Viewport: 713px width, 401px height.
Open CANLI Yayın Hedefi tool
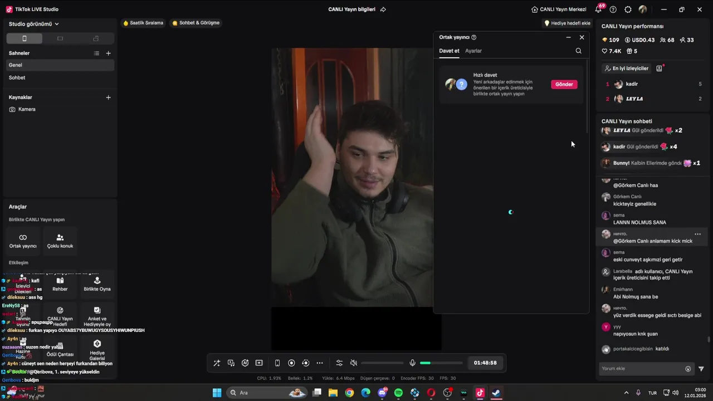click(x=60, y=316)
